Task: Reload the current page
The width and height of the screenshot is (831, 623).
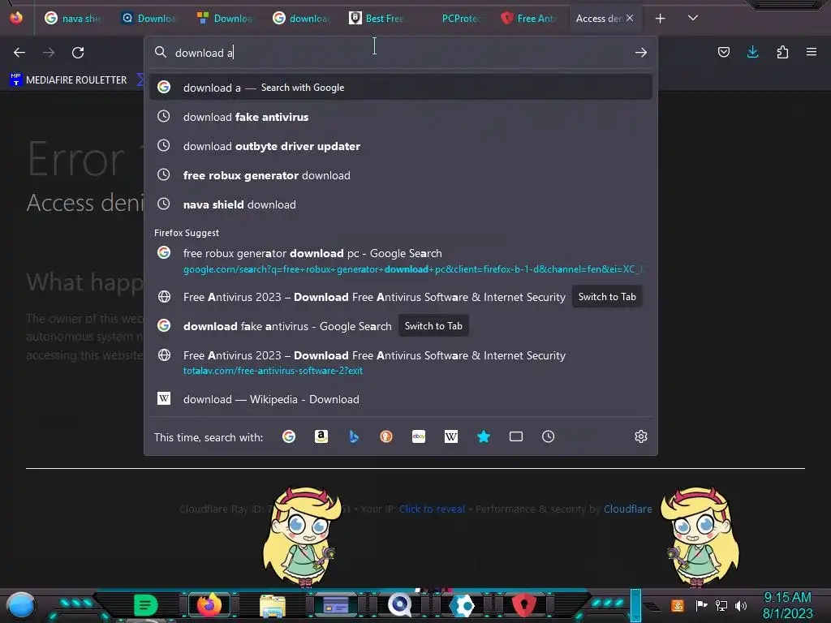Action: tap(78, 53)
